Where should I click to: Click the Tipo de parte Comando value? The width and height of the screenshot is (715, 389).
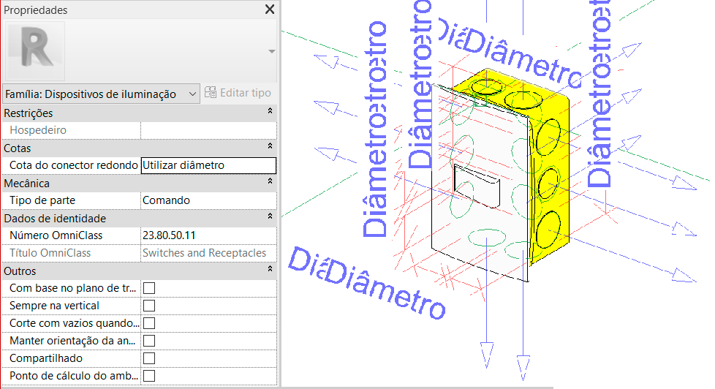coord(208,200)
